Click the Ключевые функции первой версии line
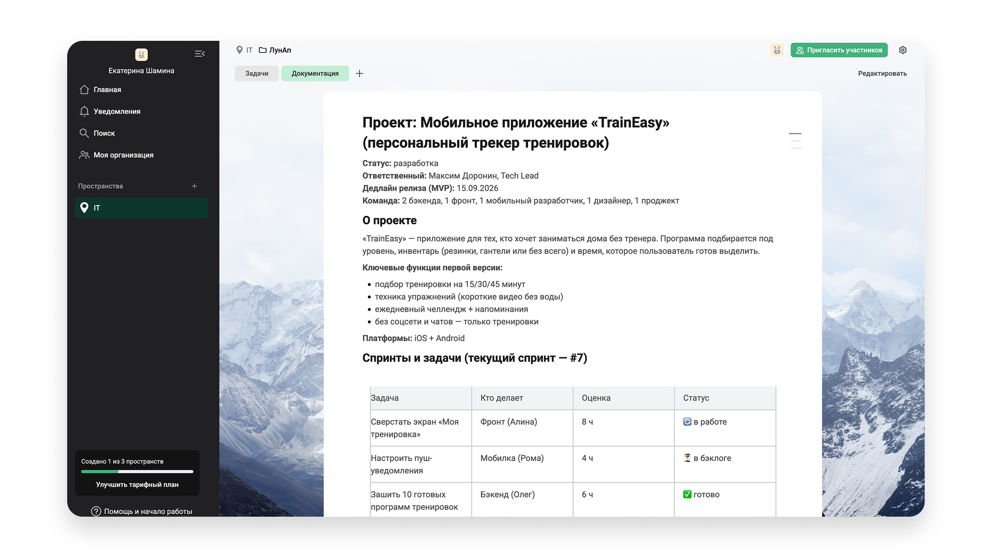The height and width of the screenshot is (558, 992). pos(432,268)
